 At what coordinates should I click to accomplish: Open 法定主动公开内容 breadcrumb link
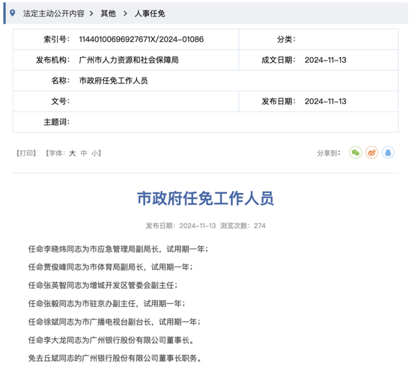pyautogui.click(x=54, y=13)
